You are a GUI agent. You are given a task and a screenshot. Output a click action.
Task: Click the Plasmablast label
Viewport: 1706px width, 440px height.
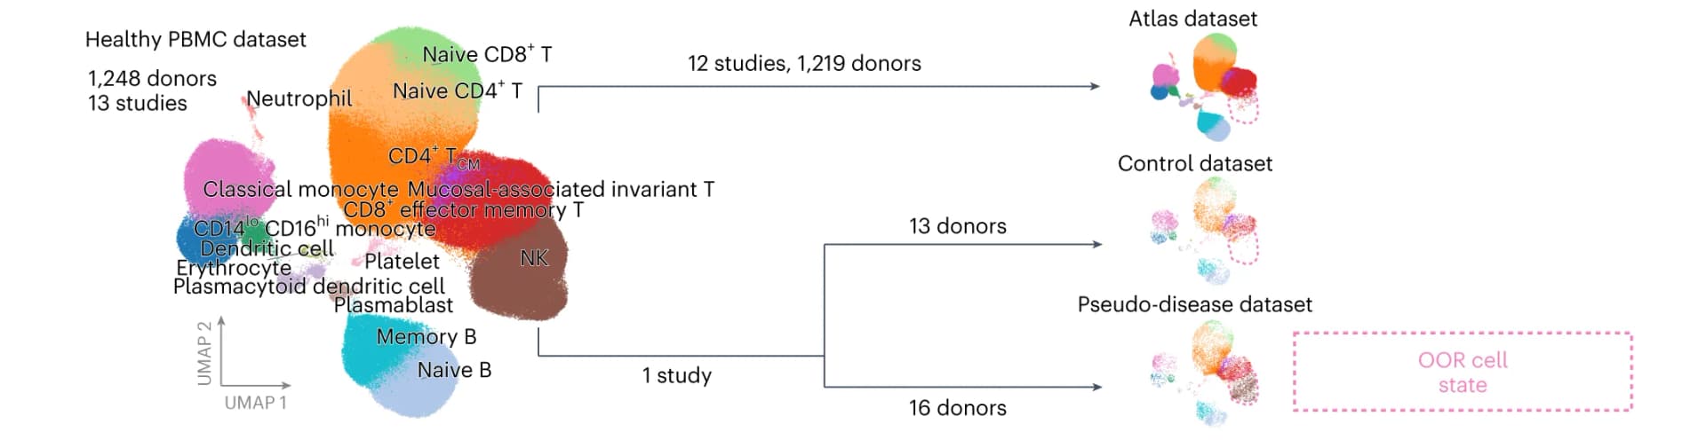pyautogui.click(x=394, y=304)
